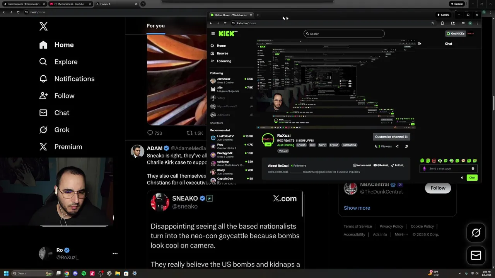This screenshot has width=495, height=278.
Task: Open the Grok floating button on X
Action: click(x=476, y=233)
